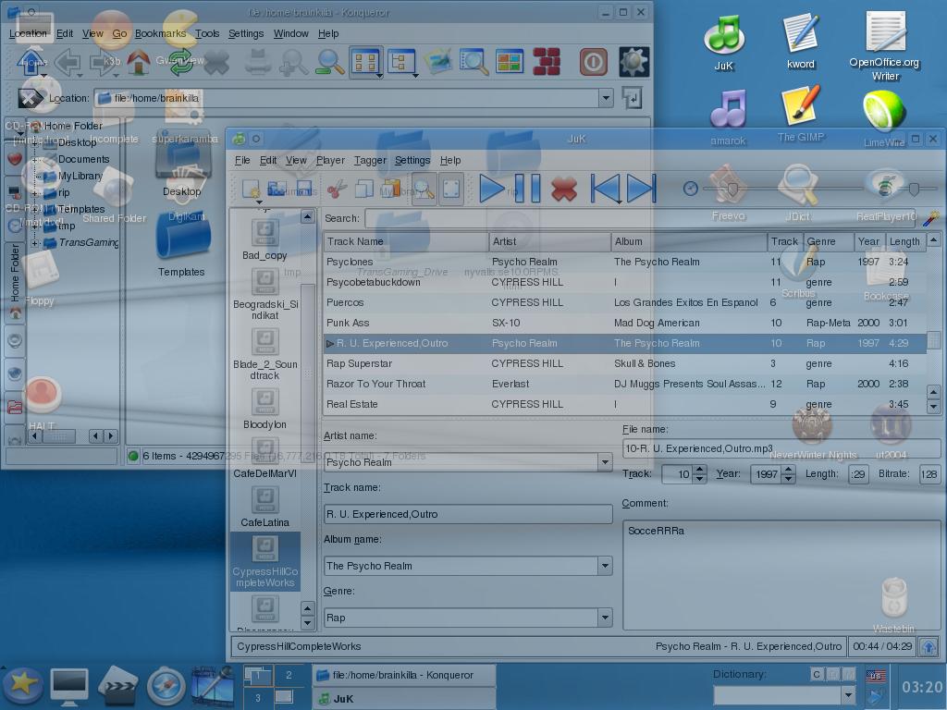947x710 pixels.
Task: Open the Album name dropdown in JuK
Action: [605, 566]
